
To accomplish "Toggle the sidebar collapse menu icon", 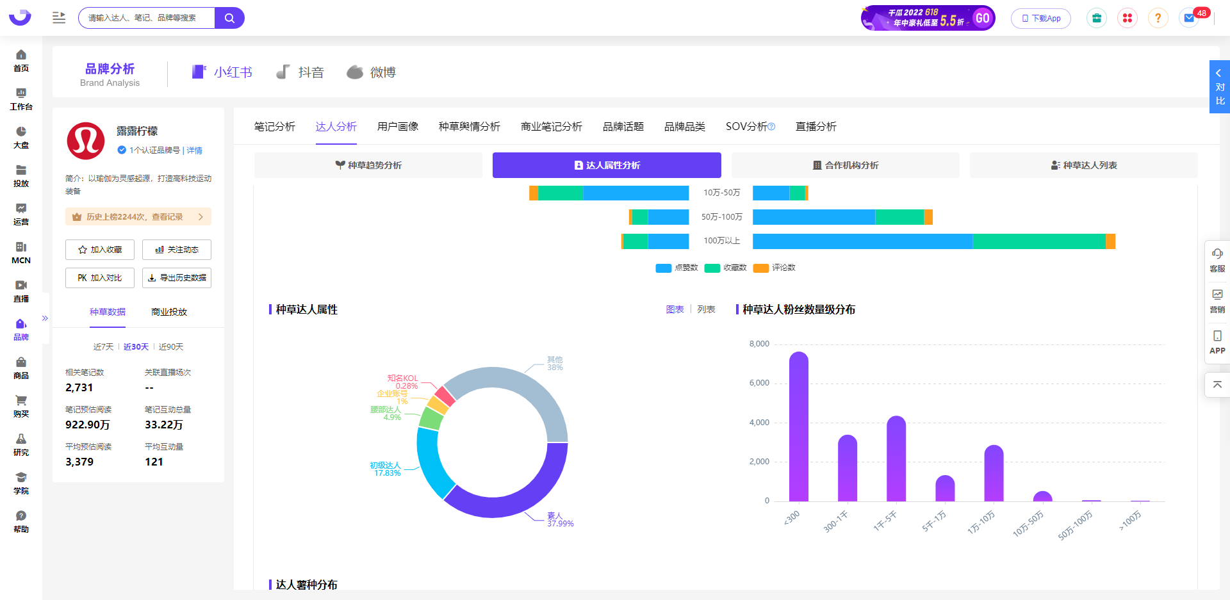I will (59, 17).
